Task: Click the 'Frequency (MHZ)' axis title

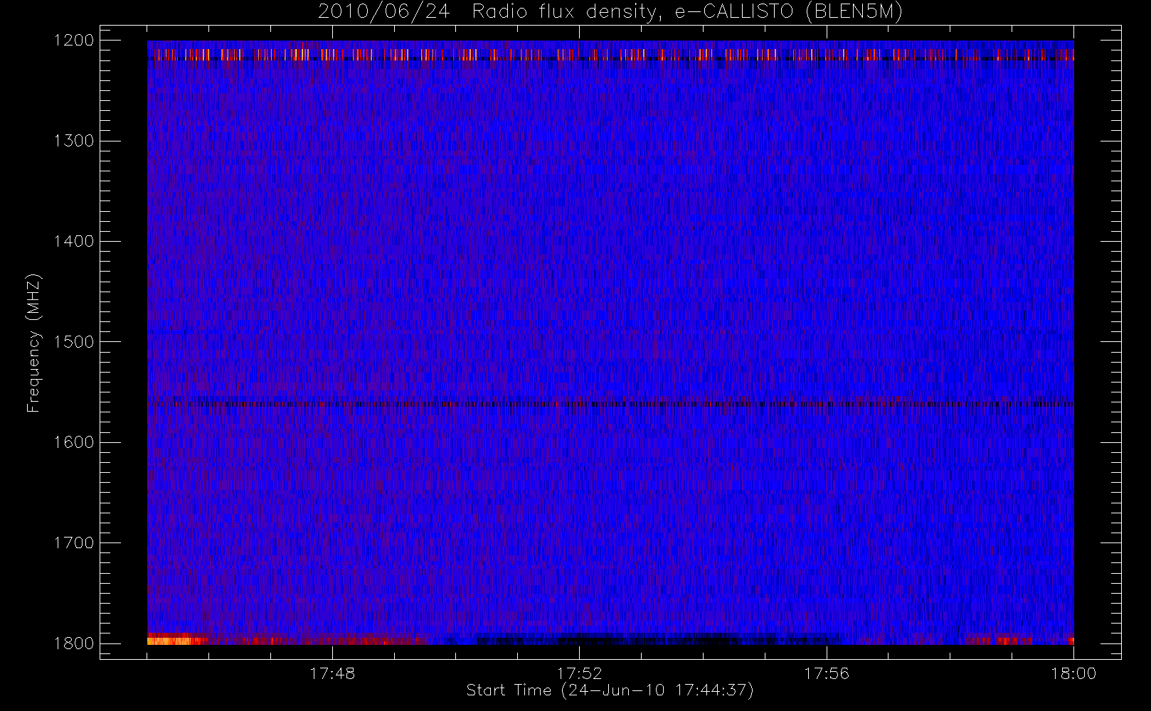Action: (33, 343)
